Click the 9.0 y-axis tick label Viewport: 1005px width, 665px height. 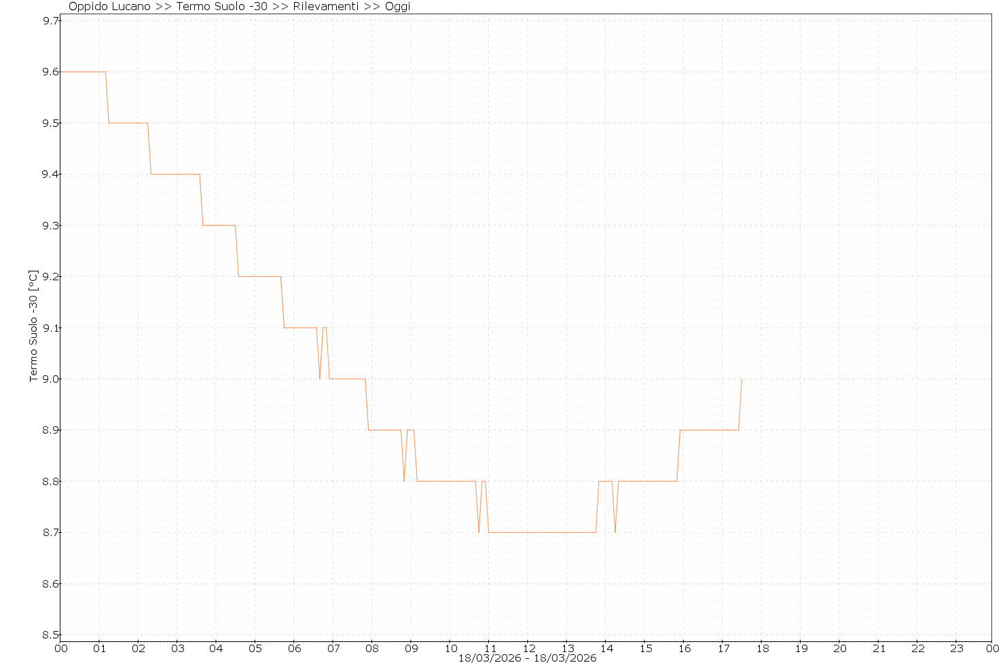point(49,379)
